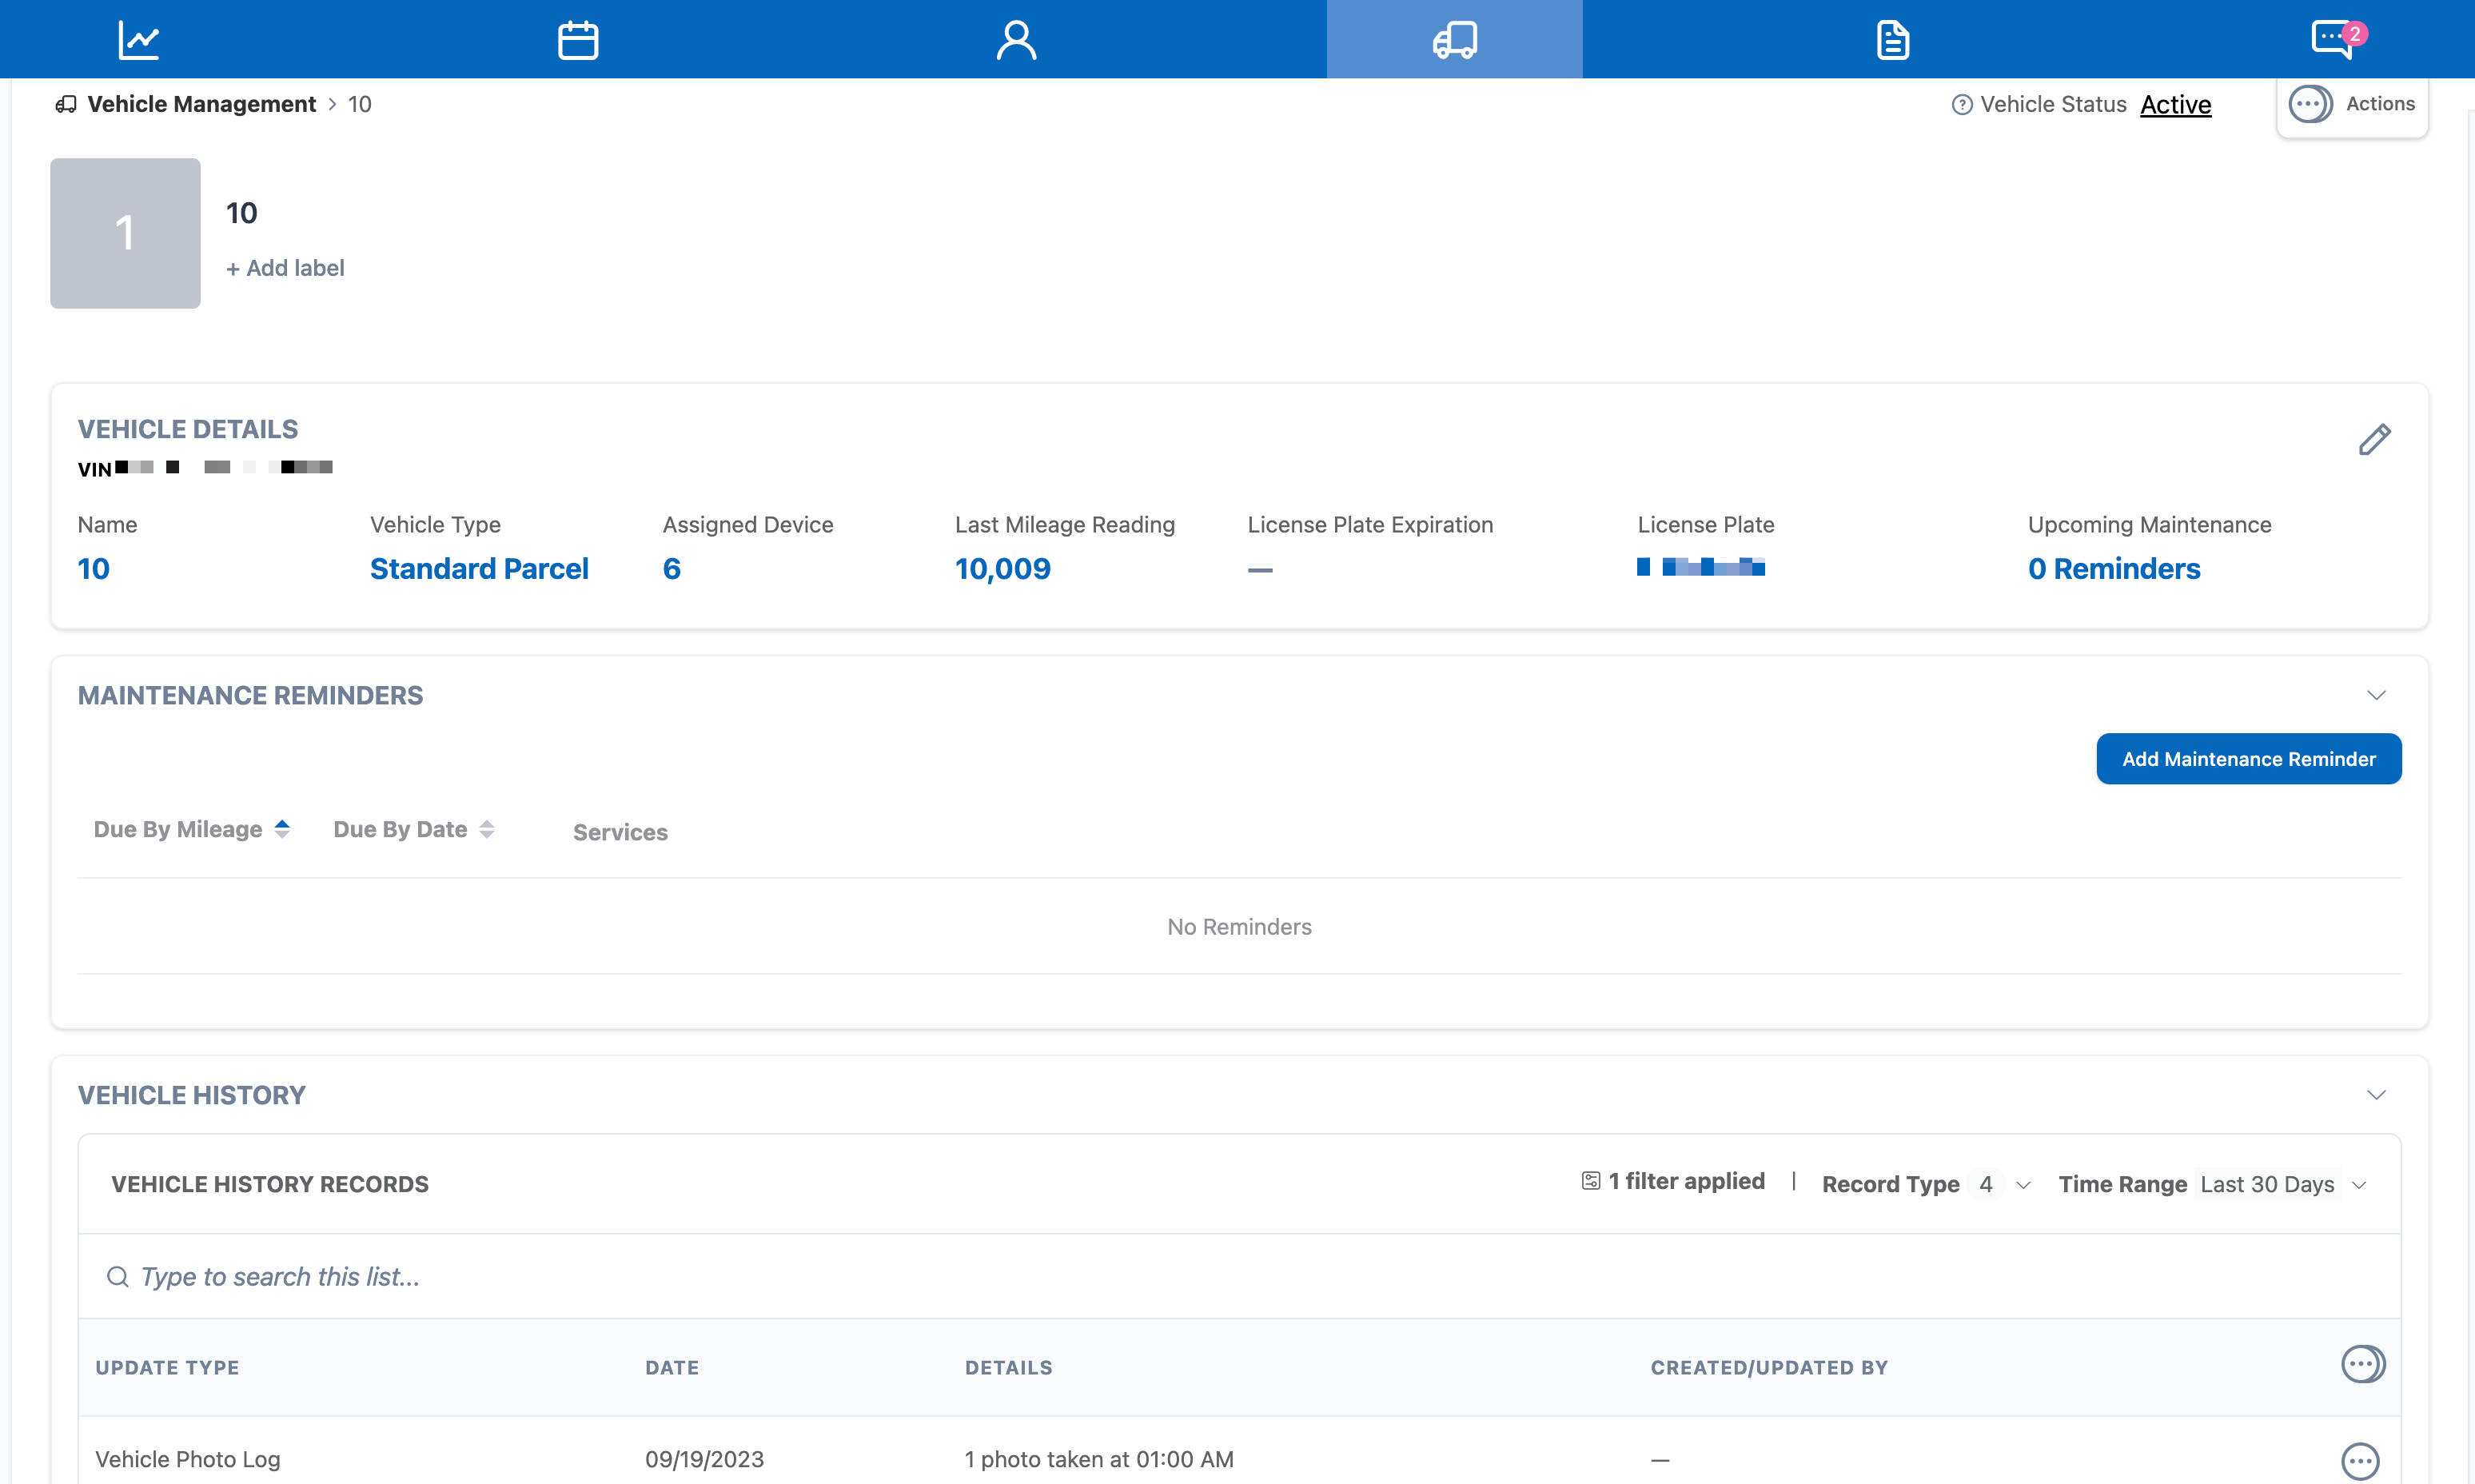Click Add Maintenance Reminder button

coord(2248,759)
